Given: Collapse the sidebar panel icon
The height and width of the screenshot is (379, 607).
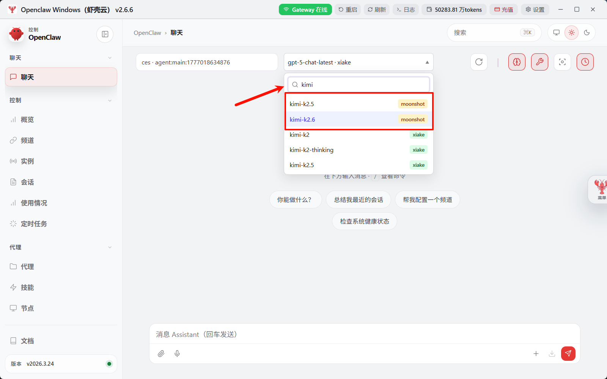Looking at the screenshot, I should [105, 34].
